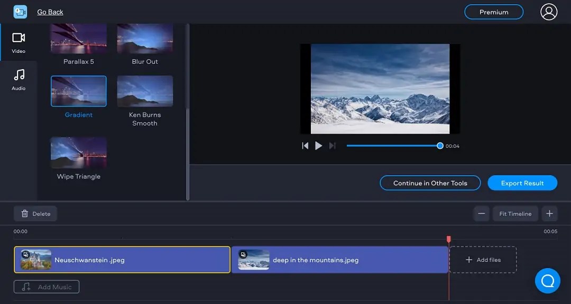The height and width of the screenshot is (304, 571).
Task: Skip to the previous frame
Action: pos(305,146)
